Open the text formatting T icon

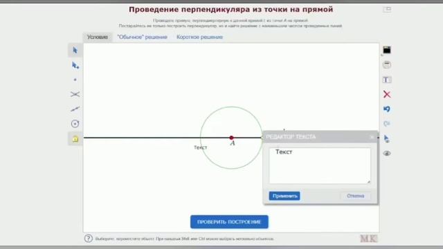pos(387,80)
